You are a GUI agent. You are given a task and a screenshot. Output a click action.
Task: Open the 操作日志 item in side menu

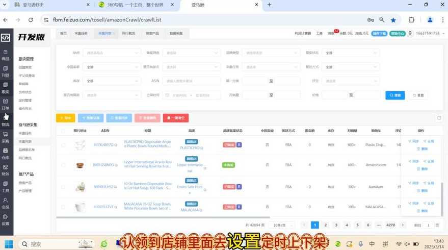(x=25, y=109)
